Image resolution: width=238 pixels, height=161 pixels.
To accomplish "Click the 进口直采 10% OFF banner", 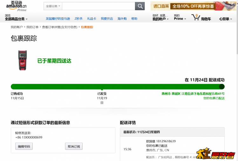I will coord(193,6).
